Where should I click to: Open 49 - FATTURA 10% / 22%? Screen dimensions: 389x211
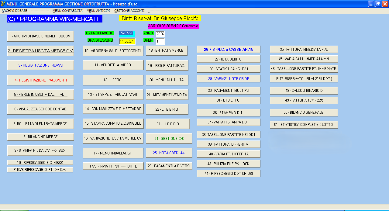point(304,100)
